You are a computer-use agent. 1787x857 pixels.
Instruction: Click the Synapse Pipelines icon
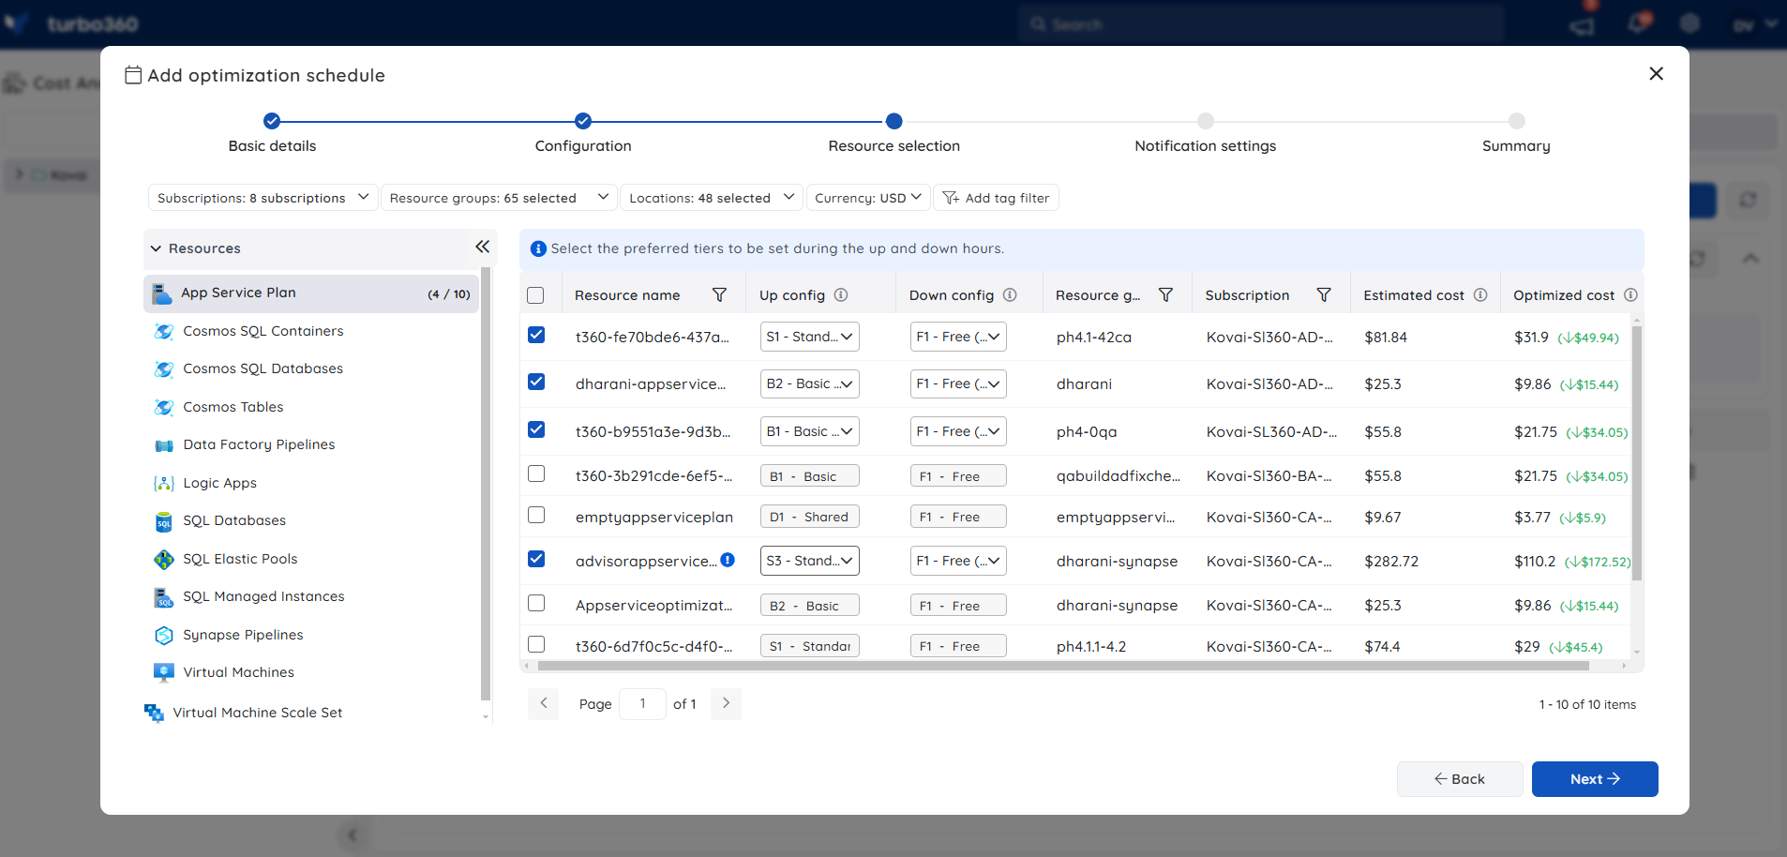[164, 635]
